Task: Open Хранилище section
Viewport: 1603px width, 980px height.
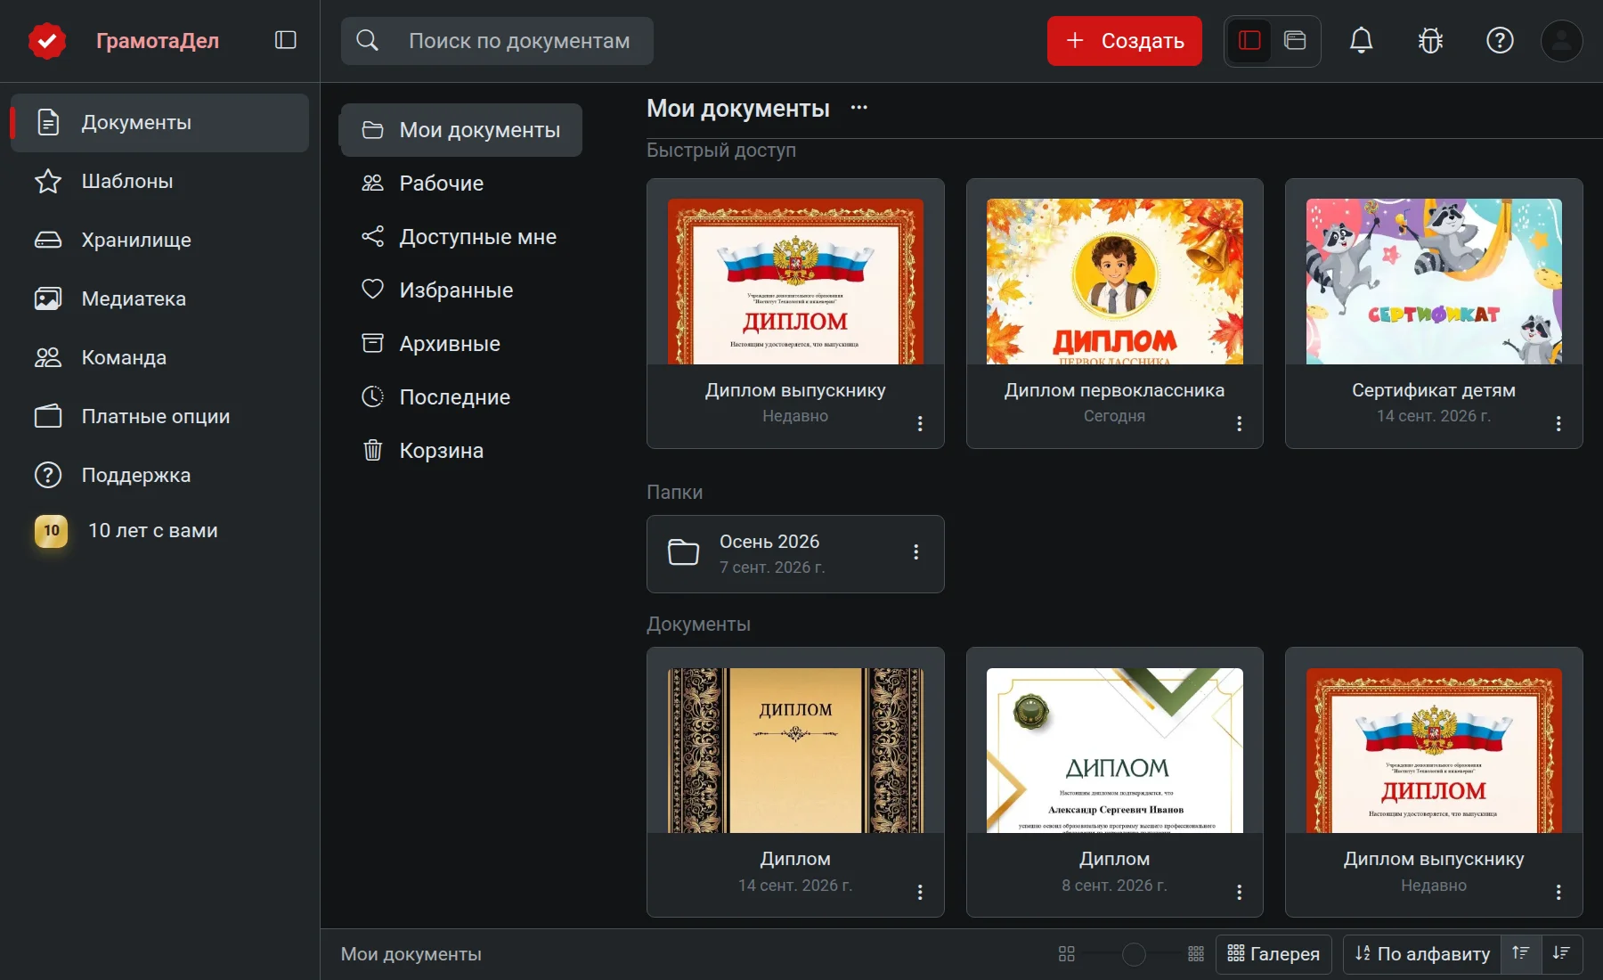Action: [x=159, y=241]
